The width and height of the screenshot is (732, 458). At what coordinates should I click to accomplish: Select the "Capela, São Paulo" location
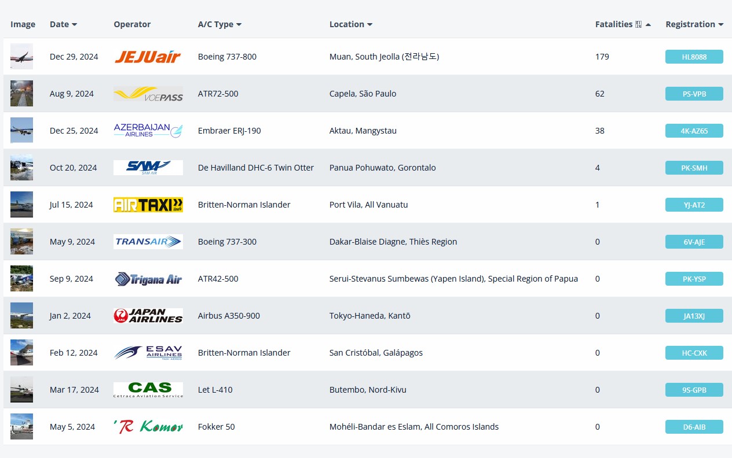tap(363, 94)
